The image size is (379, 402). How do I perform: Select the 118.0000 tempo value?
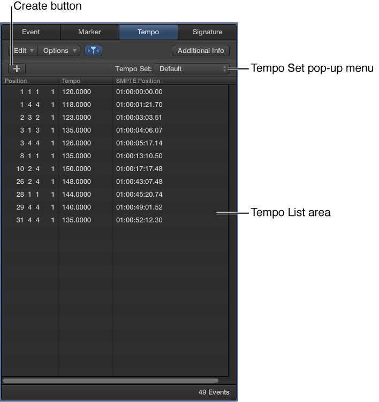[x=77, y=105]
